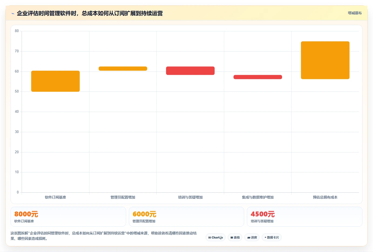
Task: Click the description paragraph starting 这张图拆解
Action: tap(103, 236)
